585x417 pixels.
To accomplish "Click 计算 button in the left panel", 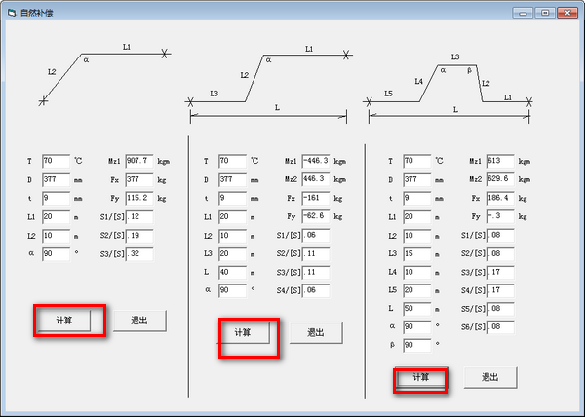I will click(x=63, y=321).
